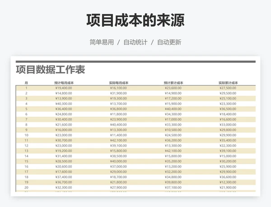Click the sheet heading 项目数据工作表

(51, 70)
